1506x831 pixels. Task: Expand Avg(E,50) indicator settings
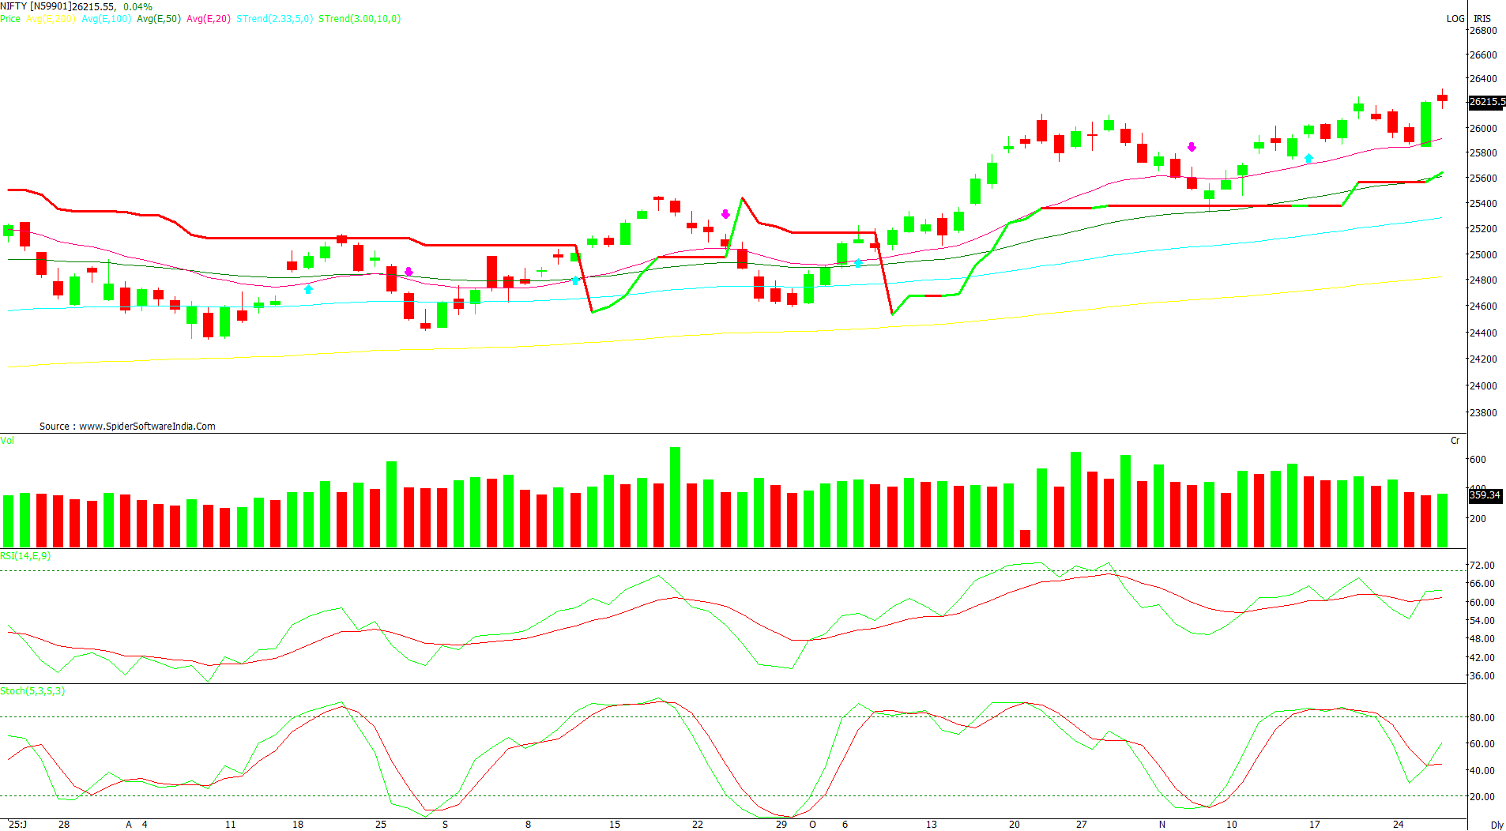click(x=158, y=19)
